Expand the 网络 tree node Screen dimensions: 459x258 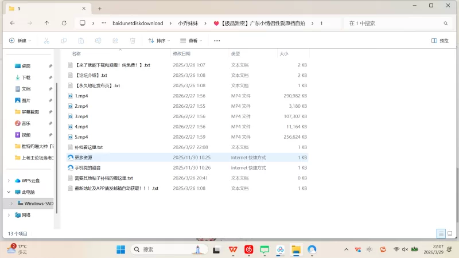click(x=9, y=215)
